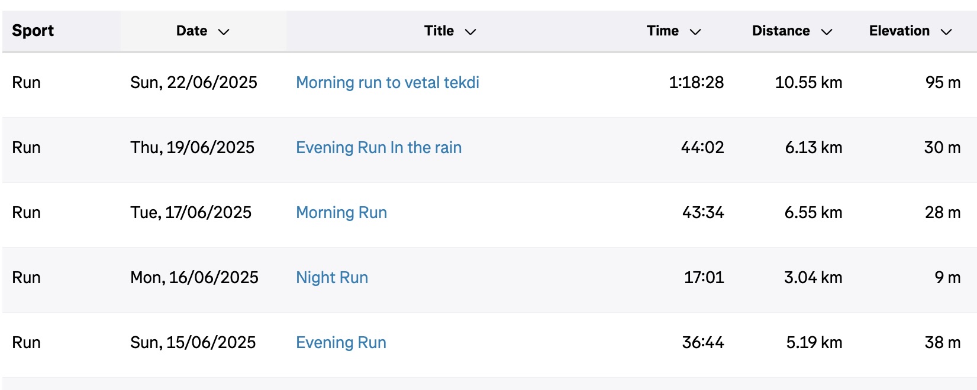Screen dimensions: 977x390
Task: Sort by Distance using its chevron arrow
Action: coord(827,32)
